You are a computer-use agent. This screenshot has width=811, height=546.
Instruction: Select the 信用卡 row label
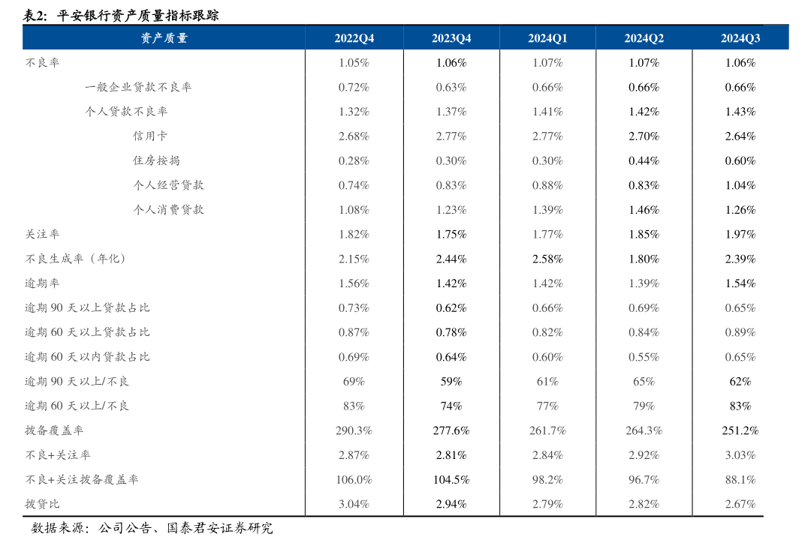pyautogui.click(x=150, y=136)
